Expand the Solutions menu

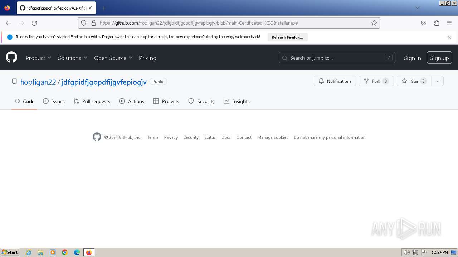tap(73, 58)
